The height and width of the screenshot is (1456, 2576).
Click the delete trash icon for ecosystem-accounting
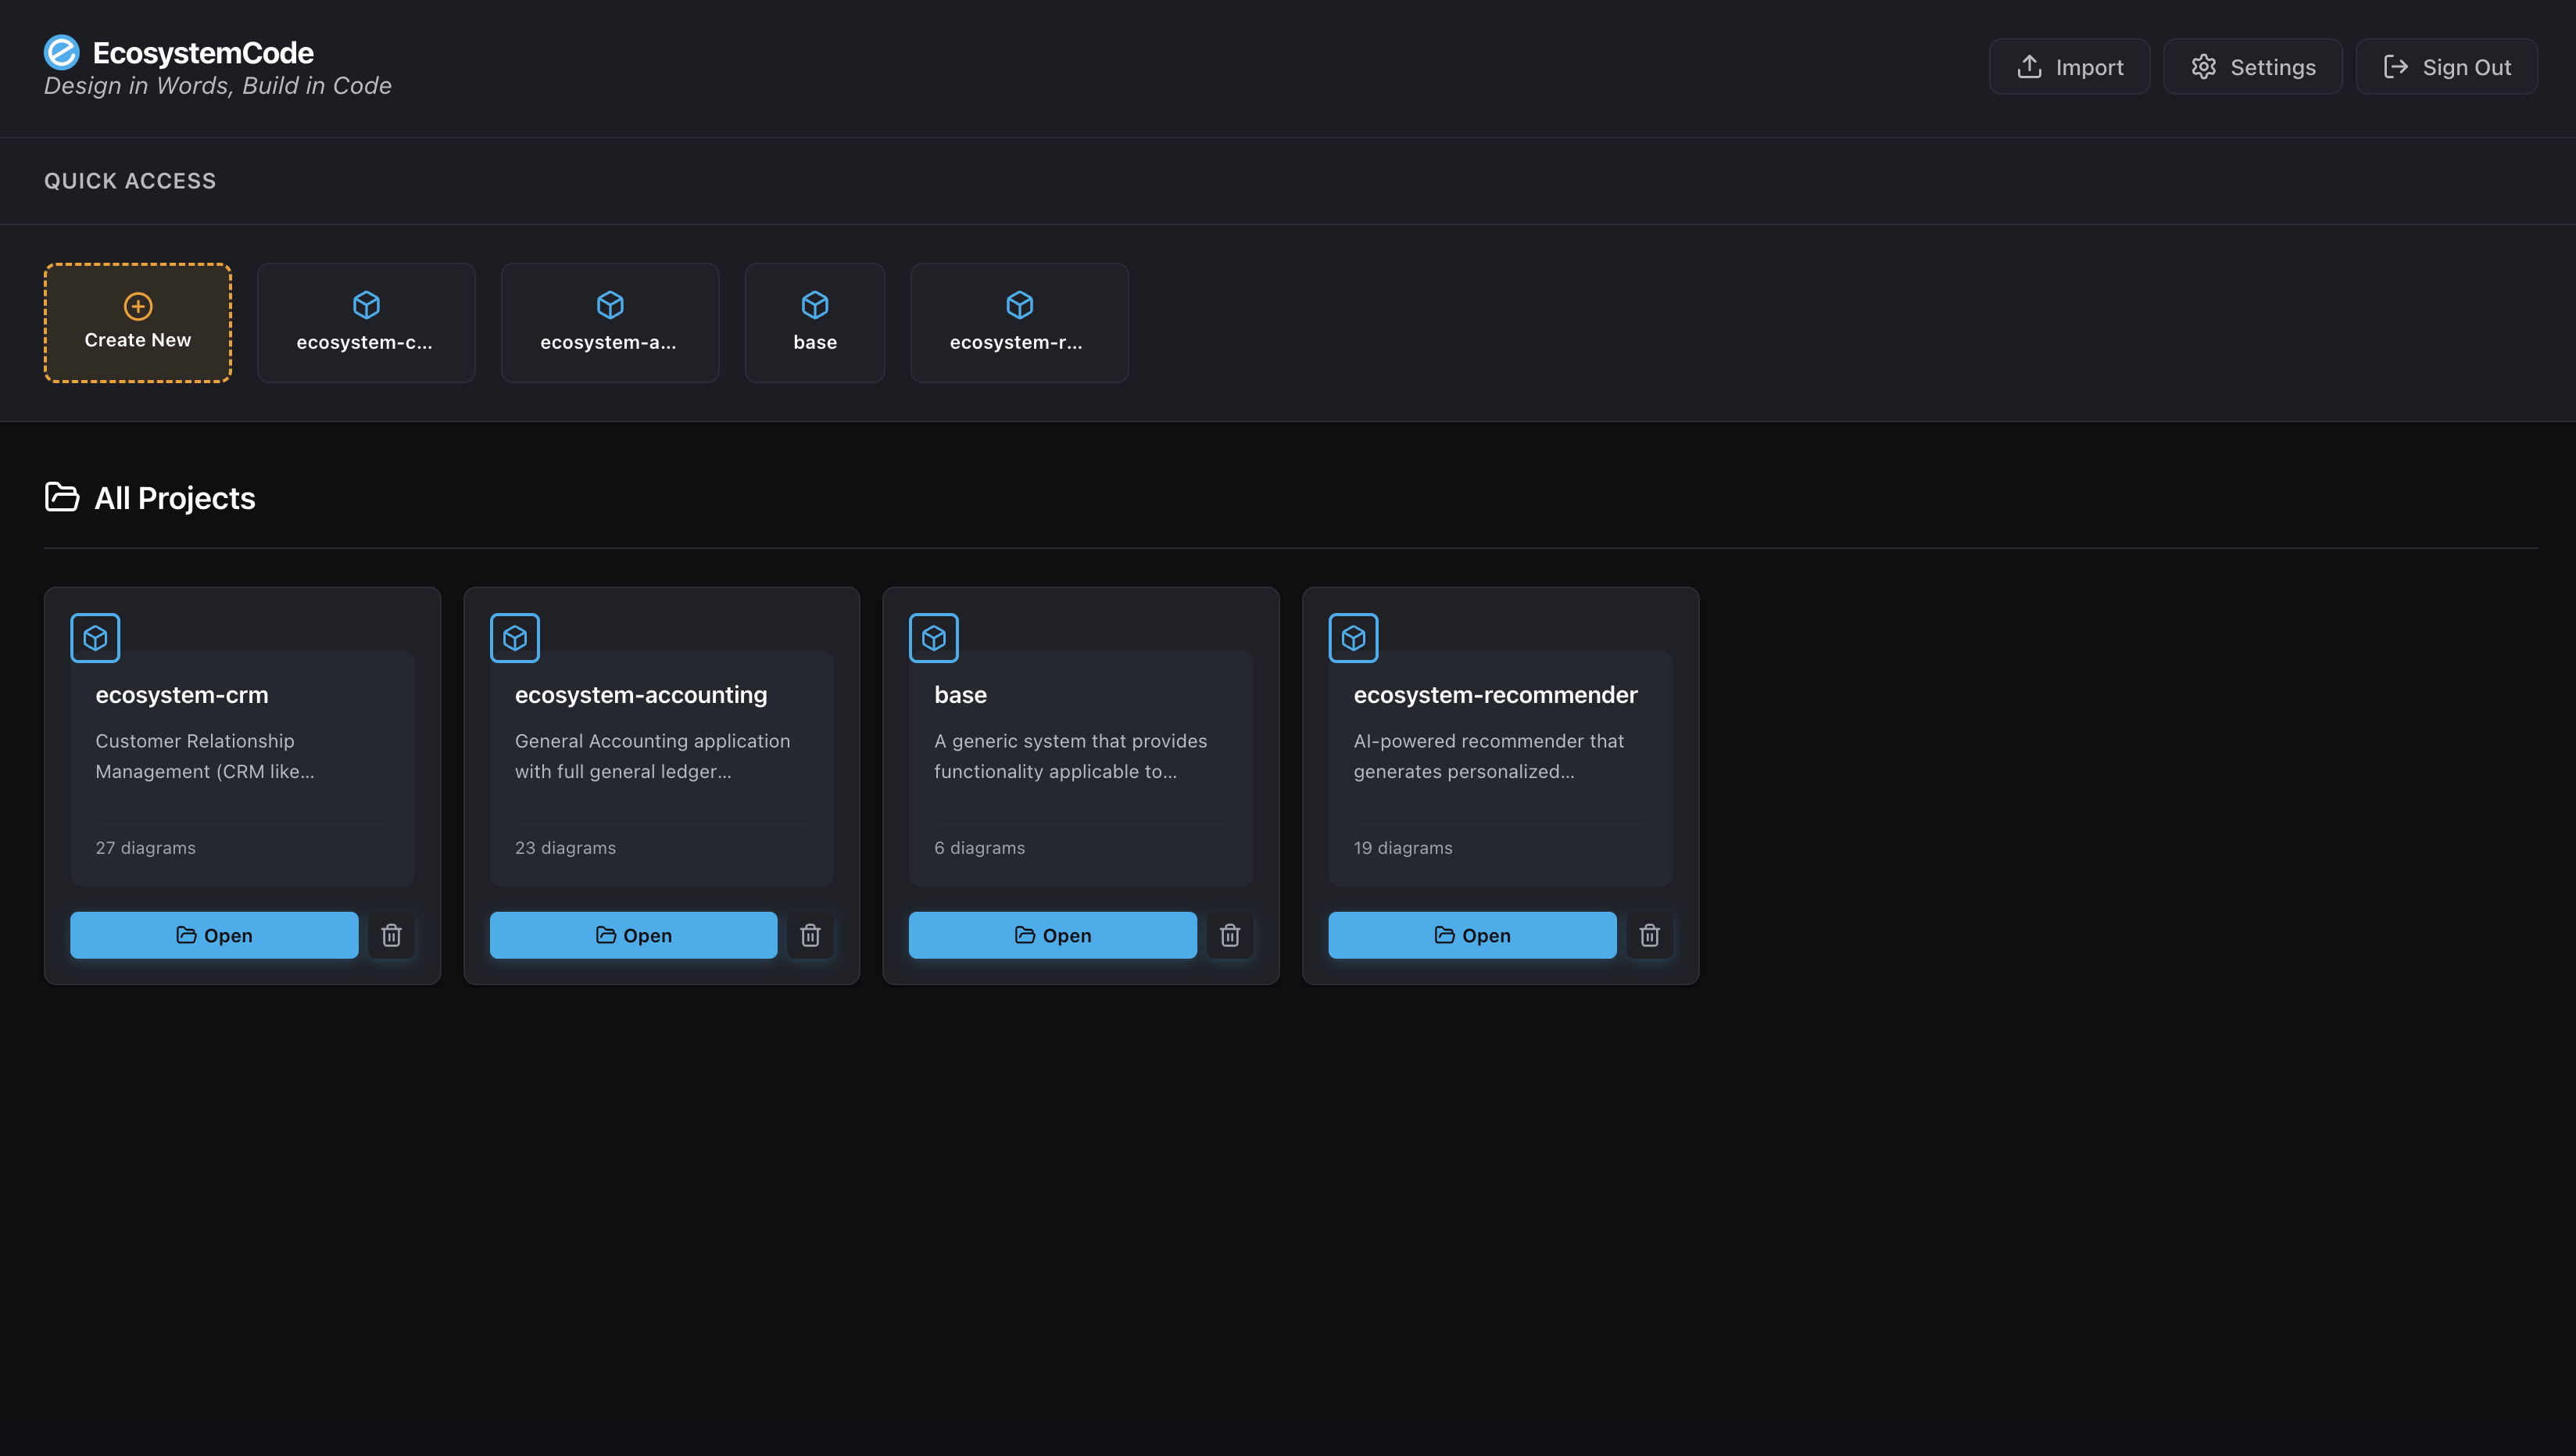coord(811,934)
